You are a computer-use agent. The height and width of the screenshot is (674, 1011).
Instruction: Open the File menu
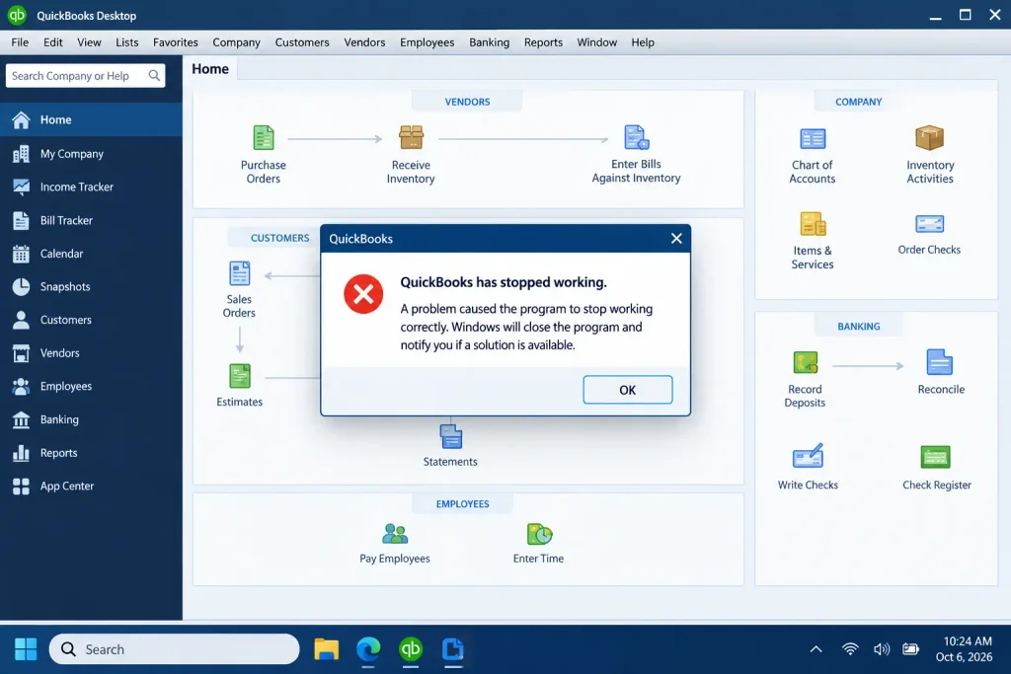pyautogui.click(x=20, y=42)
